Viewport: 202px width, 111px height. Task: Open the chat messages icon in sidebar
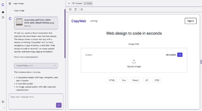pyautogui.click(x=3, y=12)
